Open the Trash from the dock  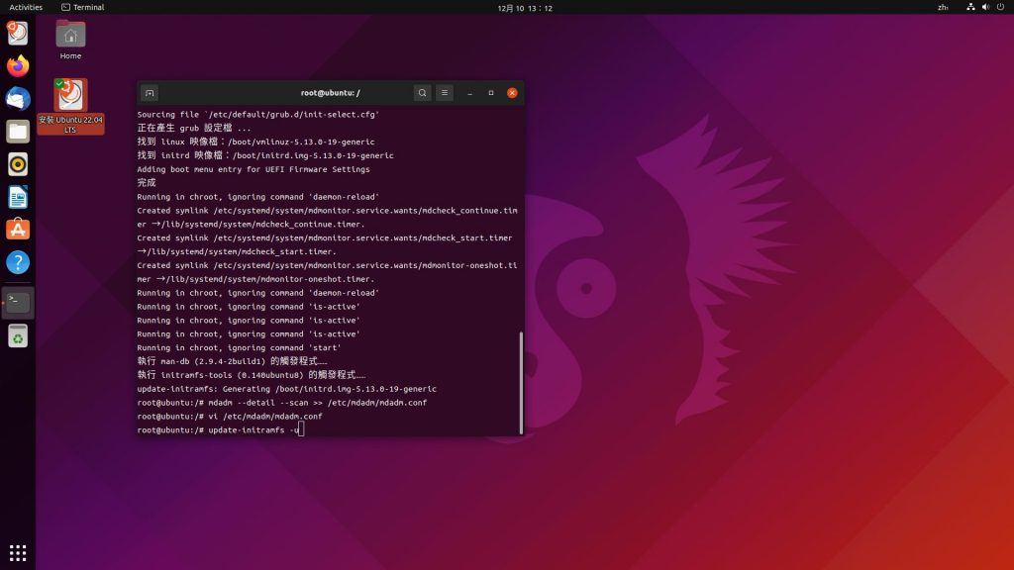[18, 336]
